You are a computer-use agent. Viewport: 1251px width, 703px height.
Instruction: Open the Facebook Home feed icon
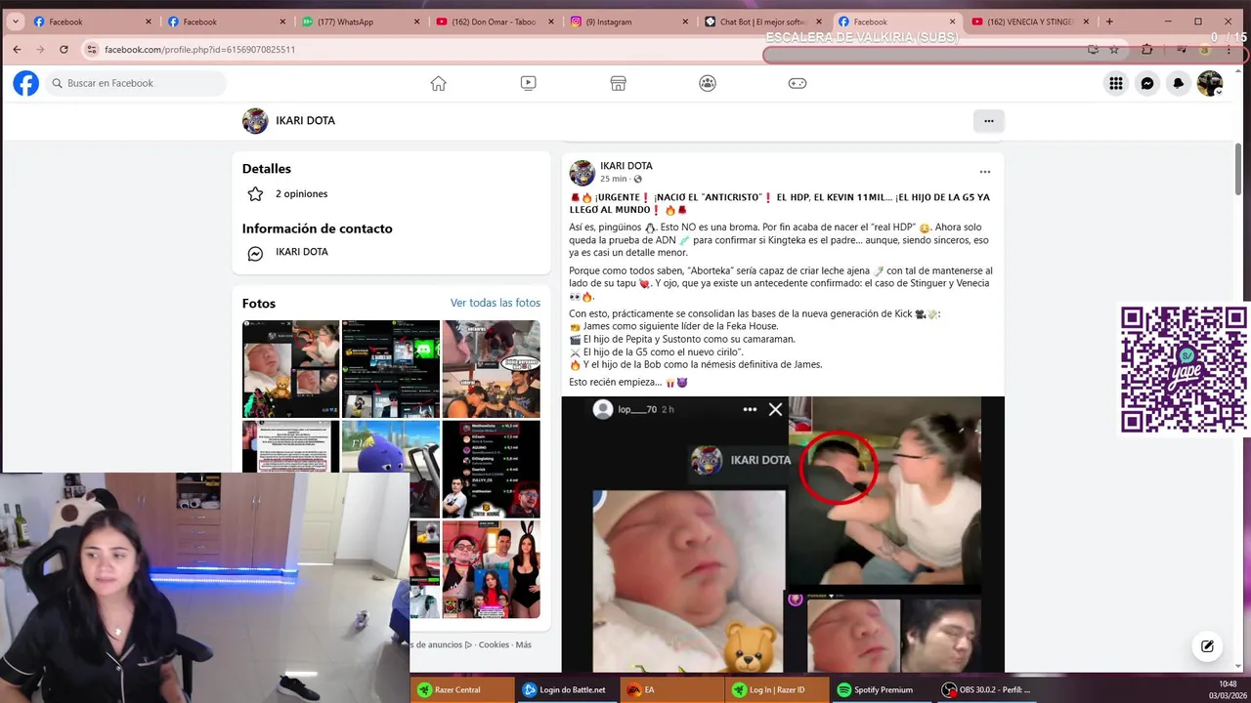tap(439, 83)
